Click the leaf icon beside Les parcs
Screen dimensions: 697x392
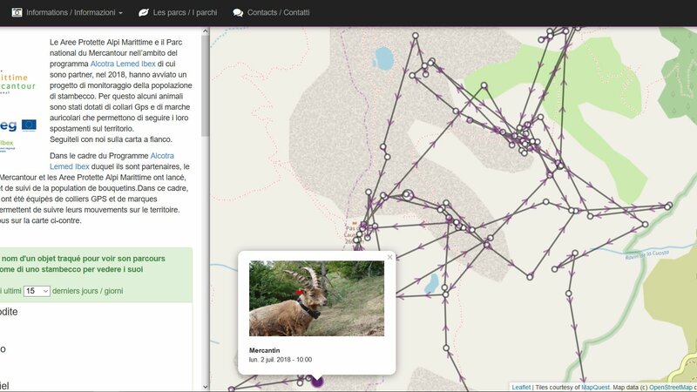(x=144, y=13)
